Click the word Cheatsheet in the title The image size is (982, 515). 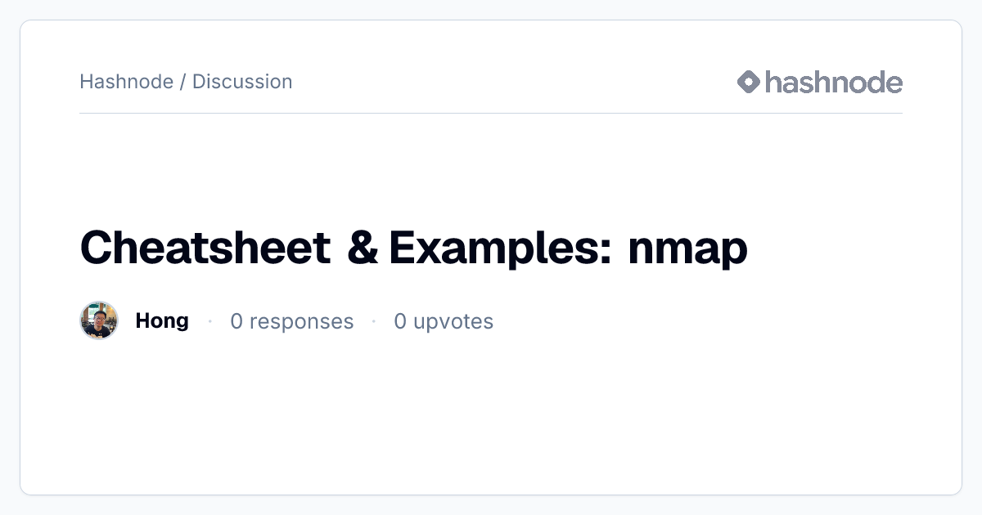pos(205,248)
